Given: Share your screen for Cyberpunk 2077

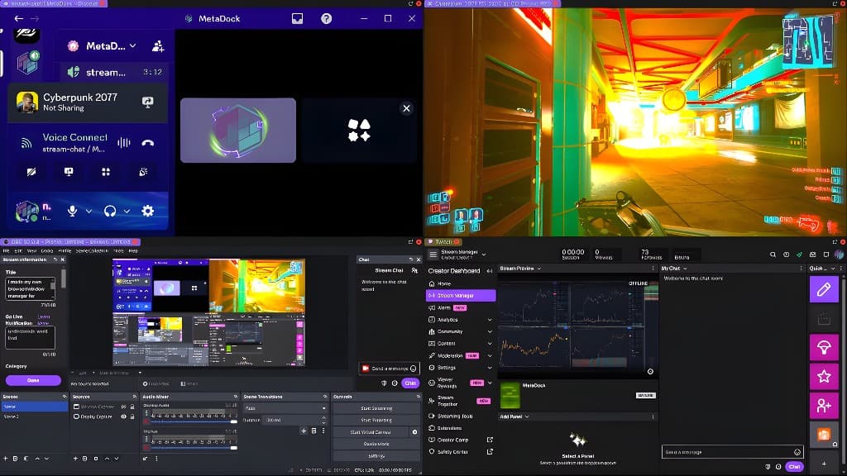Looking at the screenshot, I should (148, 102).
